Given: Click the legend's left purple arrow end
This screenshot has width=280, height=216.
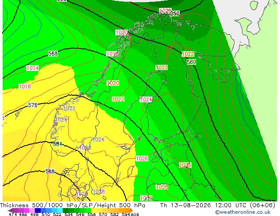Looking at the screenshot, I should [x=10, y=210].
